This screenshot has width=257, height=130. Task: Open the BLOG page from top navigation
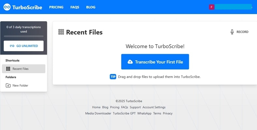pos(91,7)
